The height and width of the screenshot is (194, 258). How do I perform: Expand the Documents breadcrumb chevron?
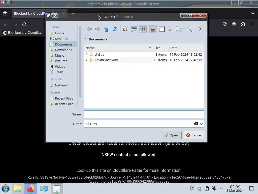(86, 39)
